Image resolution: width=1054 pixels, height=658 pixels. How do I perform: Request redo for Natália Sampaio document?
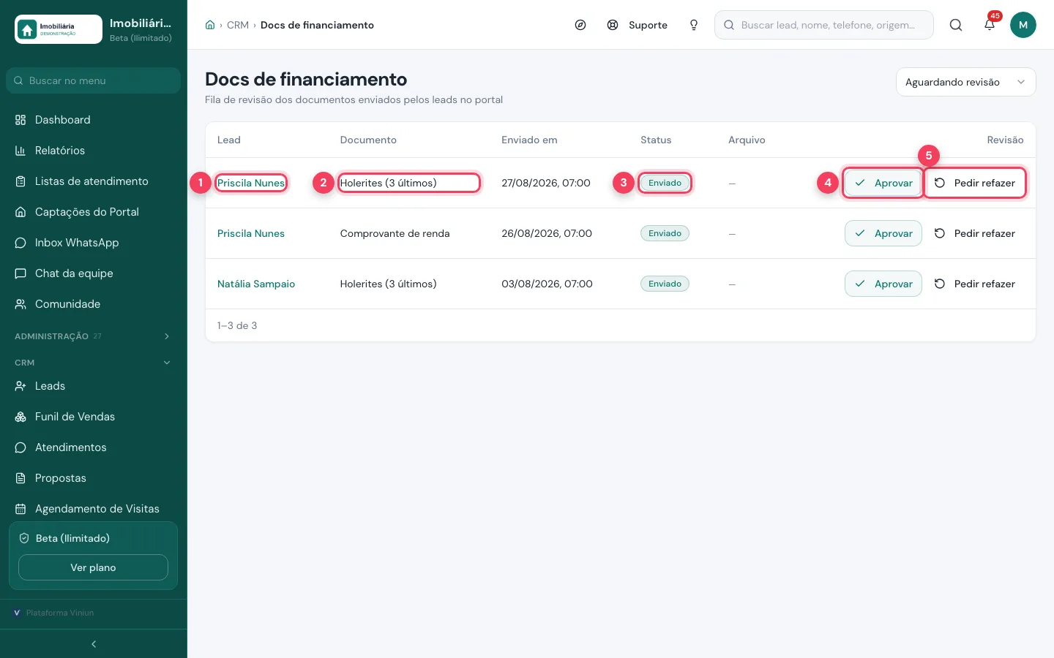(x=975, y=284)
